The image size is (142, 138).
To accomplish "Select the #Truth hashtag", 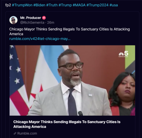I will coord(52,5).
